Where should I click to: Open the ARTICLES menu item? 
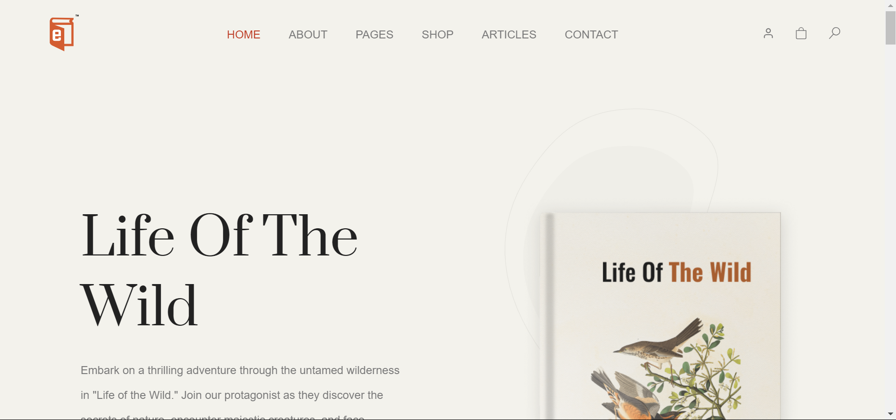(x=509, y=35)
